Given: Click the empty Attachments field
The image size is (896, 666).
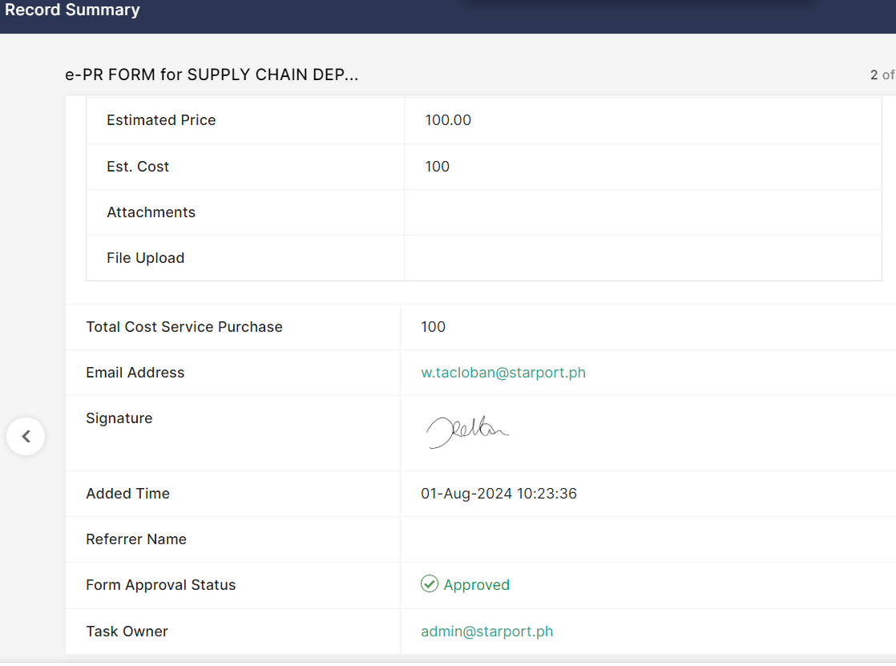Looking at the screenshot, I should (x=641, y=212).
